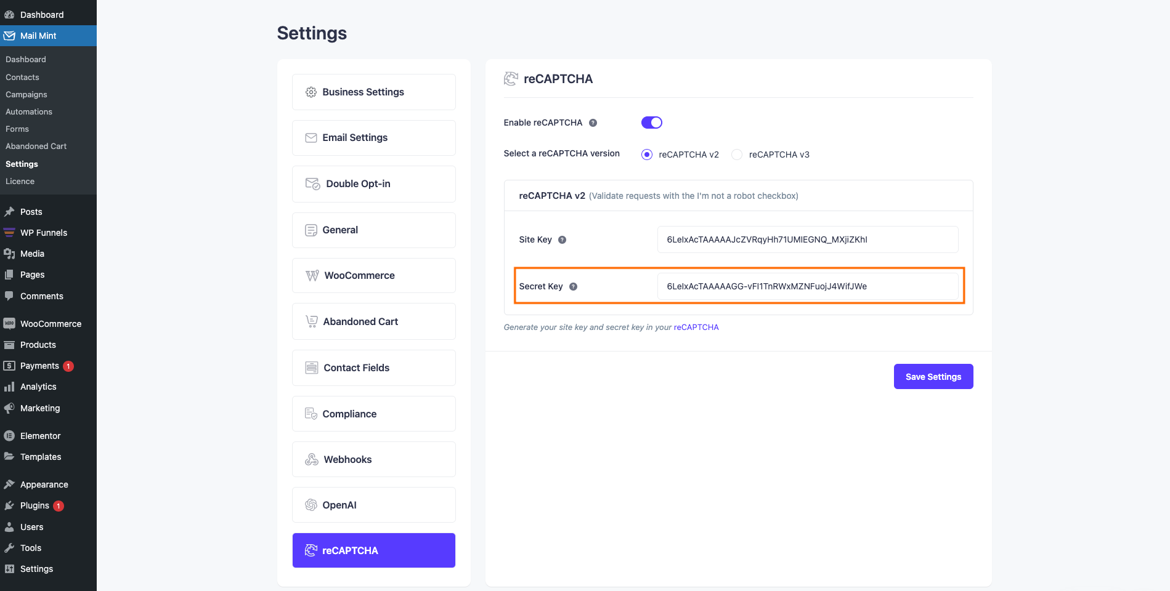Open the Abandoned Cart settings tab
The width and height of the screenshot is (1170, 591).
pyautogui.click(x=374, y=321)
